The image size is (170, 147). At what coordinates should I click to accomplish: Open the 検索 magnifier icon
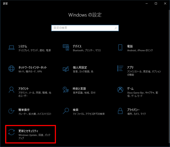[66, 111]
